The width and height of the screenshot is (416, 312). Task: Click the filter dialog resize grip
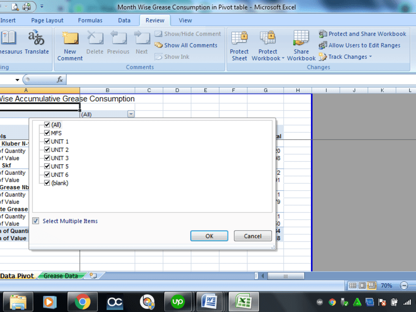(x=273, y=247)
